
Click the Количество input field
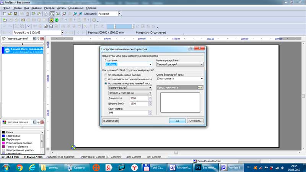pyautogui.click(x=128, y=112)
